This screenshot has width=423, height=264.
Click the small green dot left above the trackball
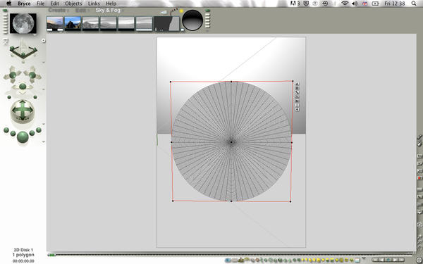9,97
